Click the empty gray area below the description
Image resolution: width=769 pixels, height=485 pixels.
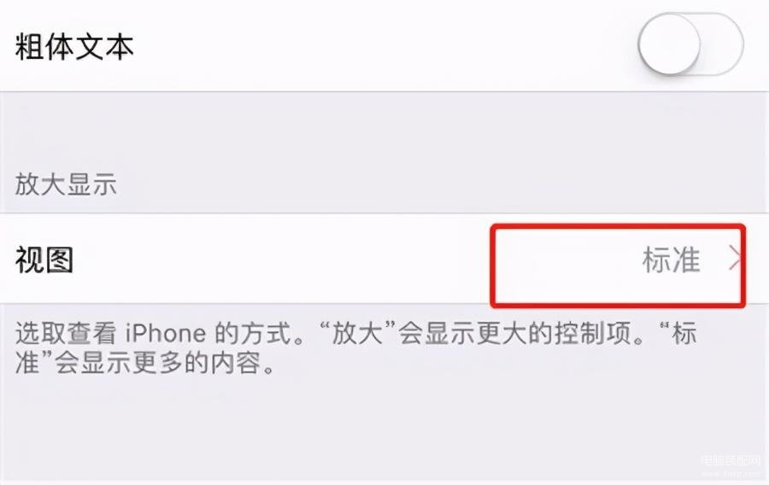pyautogui.click(x=343, y=426)
